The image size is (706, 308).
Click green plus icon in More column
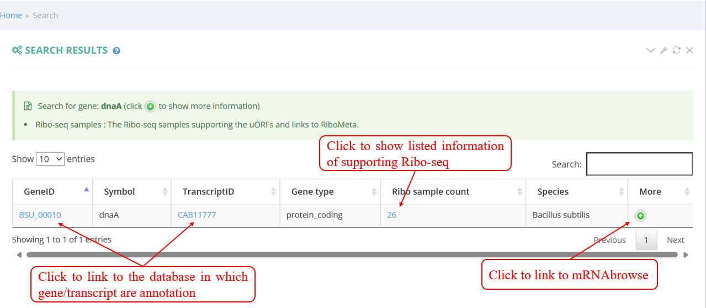pyautogui.click(x=640, y=215)
